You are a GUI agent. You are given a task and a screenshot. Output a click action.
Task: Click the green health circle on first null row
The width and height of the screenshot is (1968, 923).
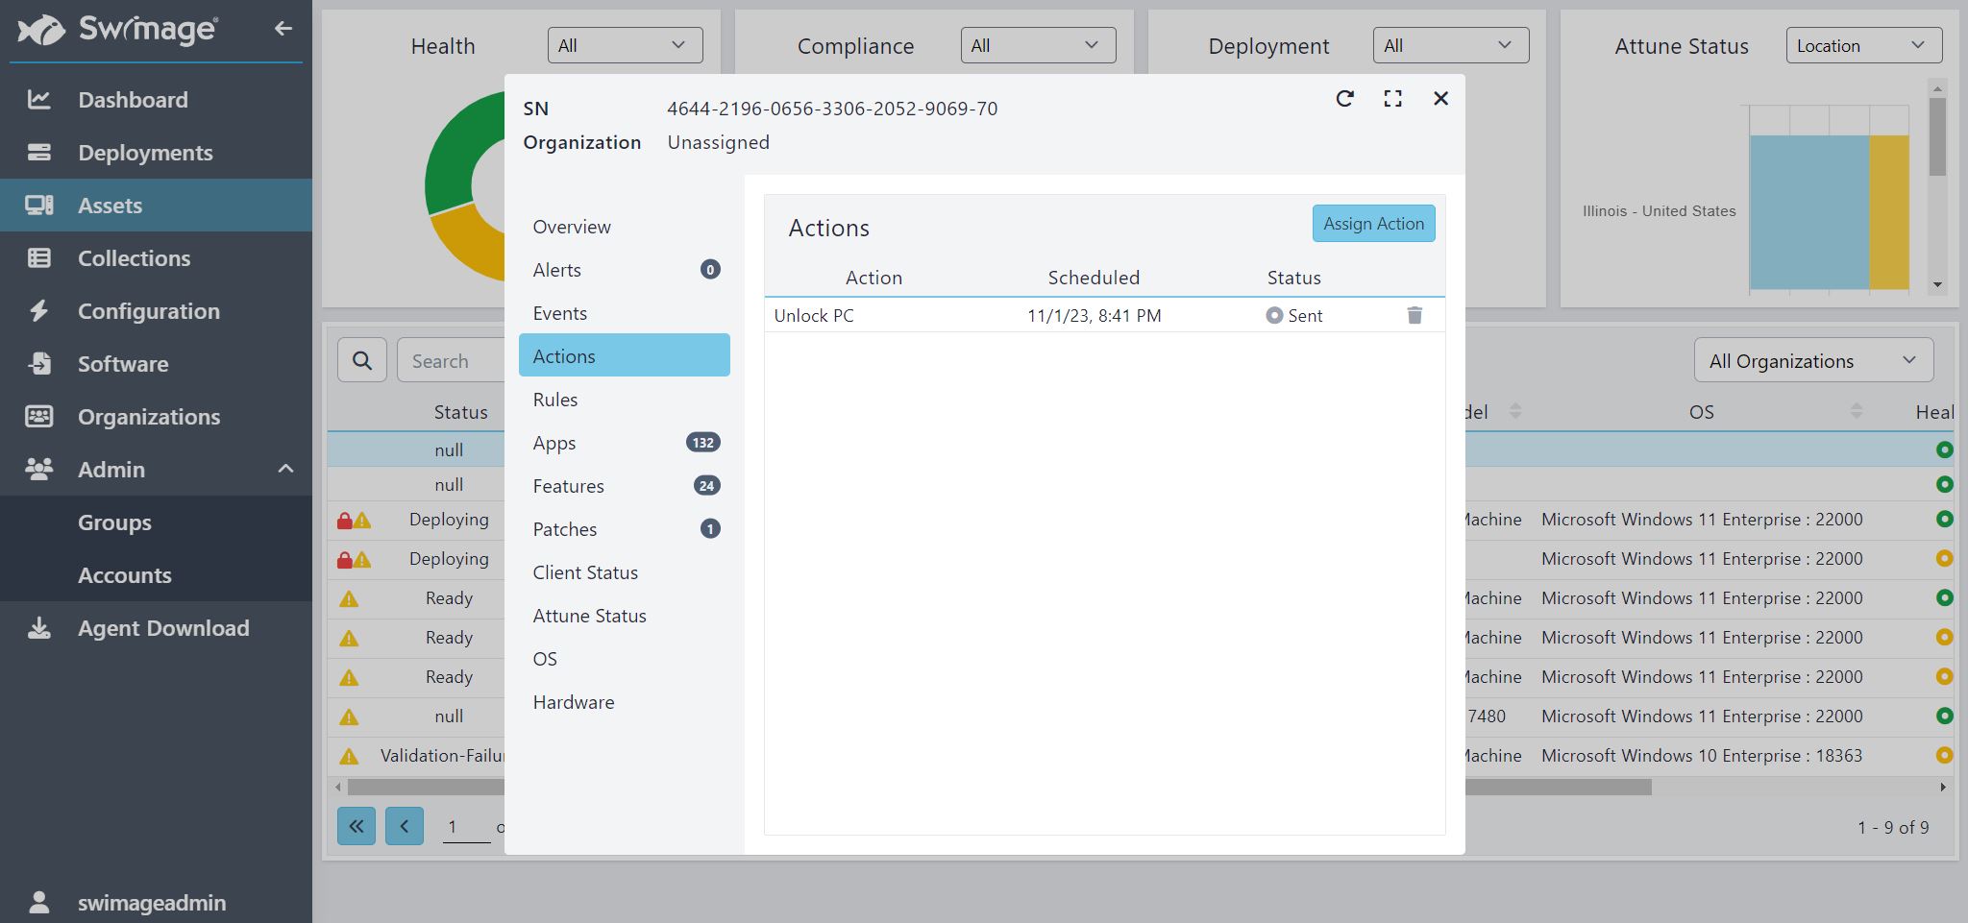point(1944,449)
